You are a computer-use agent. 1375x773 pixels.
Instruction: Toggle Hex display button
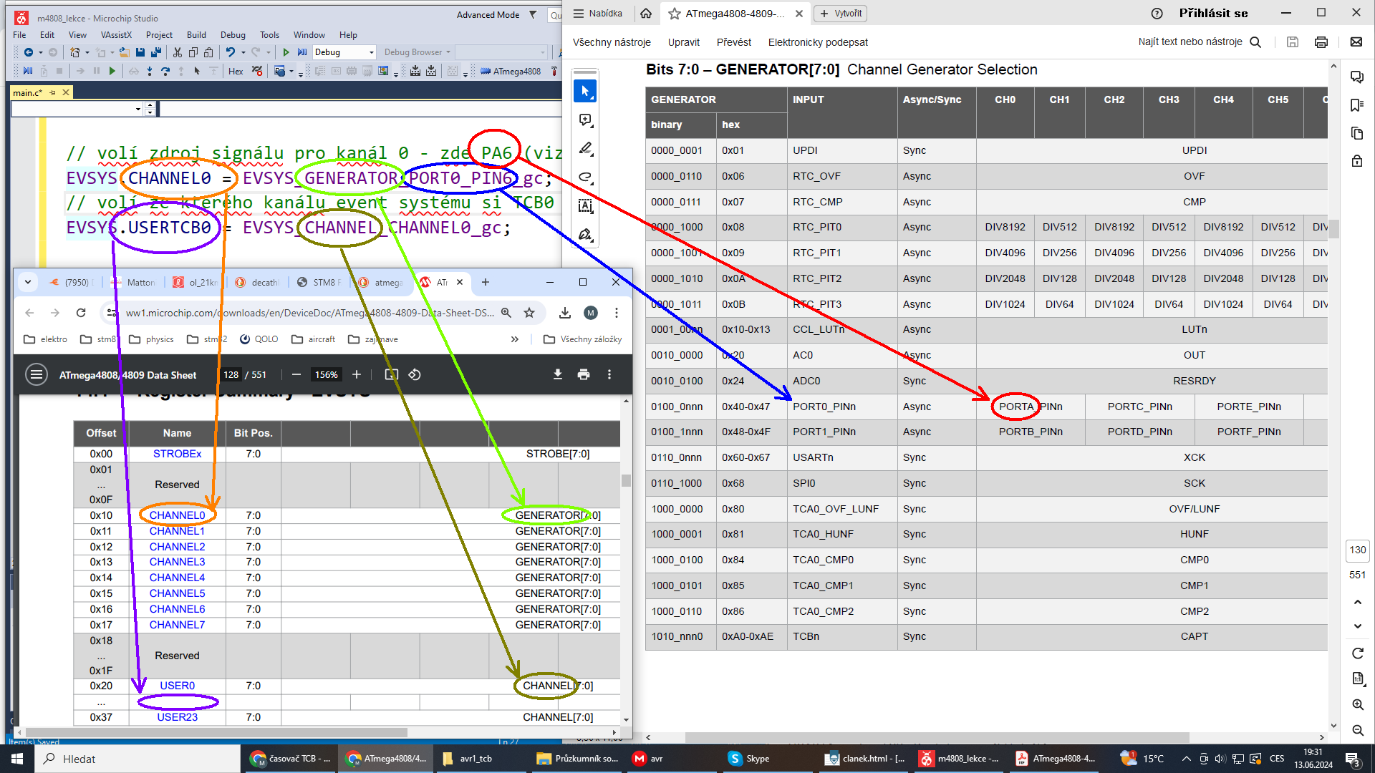point(236,71)
